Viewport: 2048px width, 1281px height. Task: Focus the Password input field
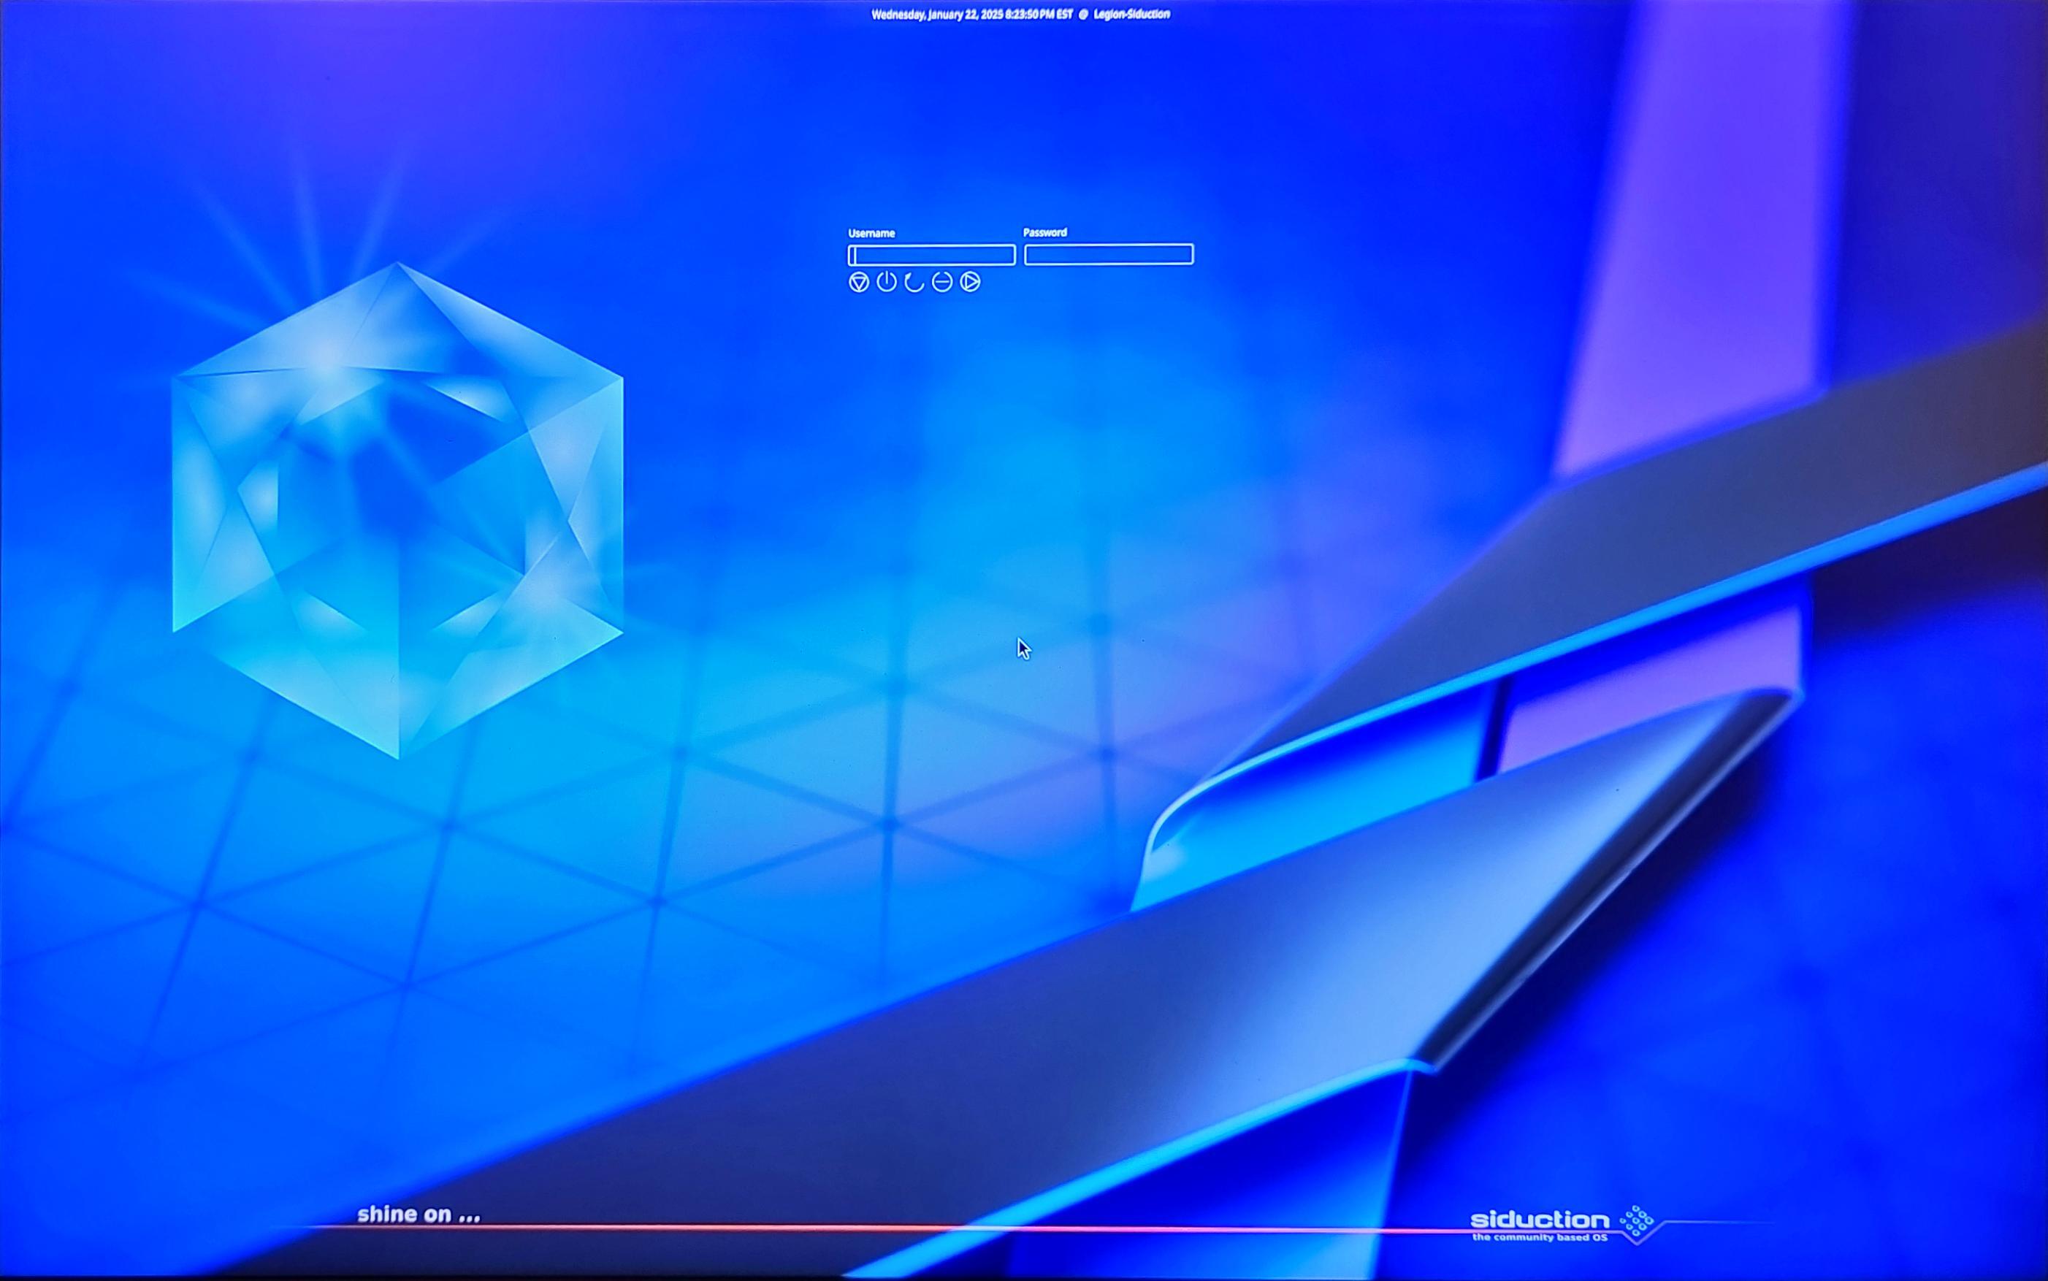click(1108, 254)
